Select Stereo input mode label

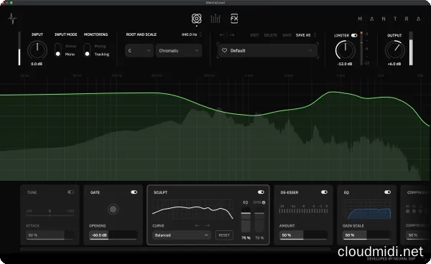(x=70, y=46)
